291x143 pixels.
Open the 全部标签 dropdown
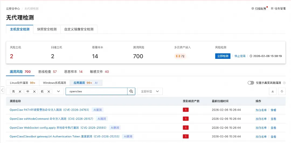click(x=150, y=91)
